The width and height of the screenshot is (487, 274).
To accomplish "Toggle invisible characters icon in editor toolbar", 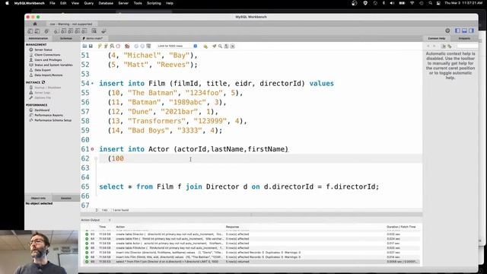I will 227,46.
